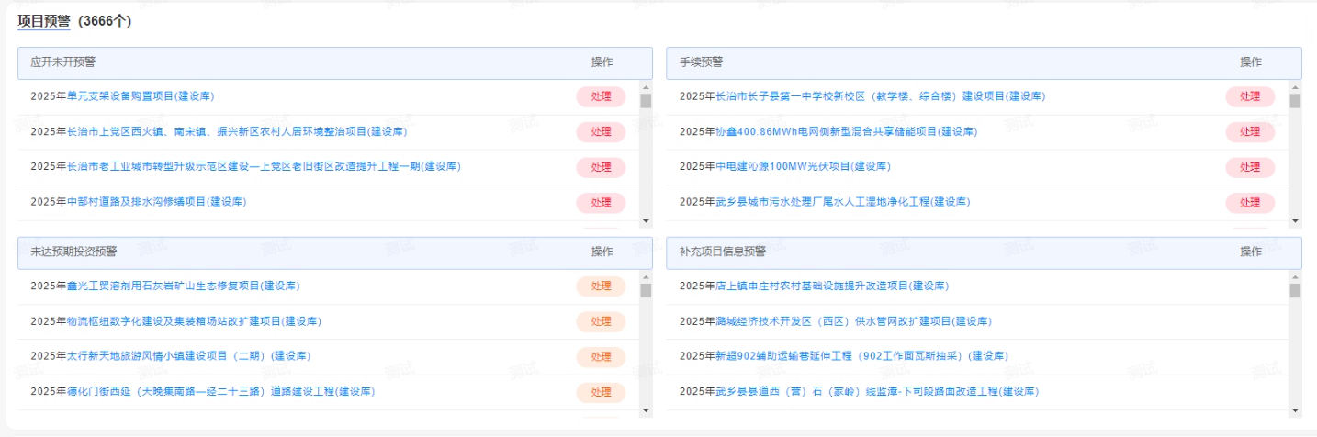Viewport: 1317px width, 437px height.
Task: Click 处理 for 鑫光工贸溶剂用石灰岩矿山生态修复项目
Action: point(601,286)
